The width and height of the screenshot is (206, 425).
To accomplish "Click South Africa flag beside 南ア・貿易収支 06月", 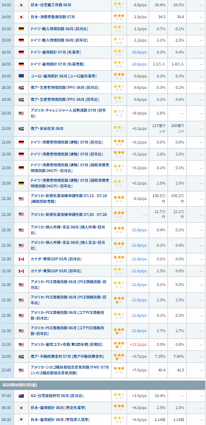I will click(22, 129).
